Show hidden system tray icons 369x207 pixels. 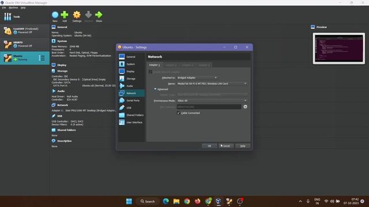pos(300,201)
